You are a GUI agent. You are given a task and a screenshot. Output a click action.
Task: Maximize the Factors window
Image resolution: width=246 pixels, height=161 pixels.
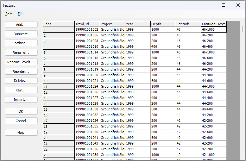coord(224,5)
